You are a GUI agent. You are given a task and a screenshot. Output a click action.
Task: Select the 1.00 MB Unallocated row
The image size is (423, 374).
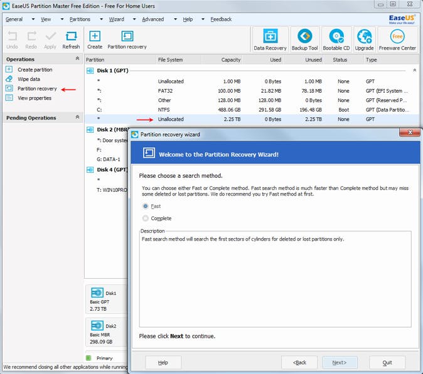[252, 81]
